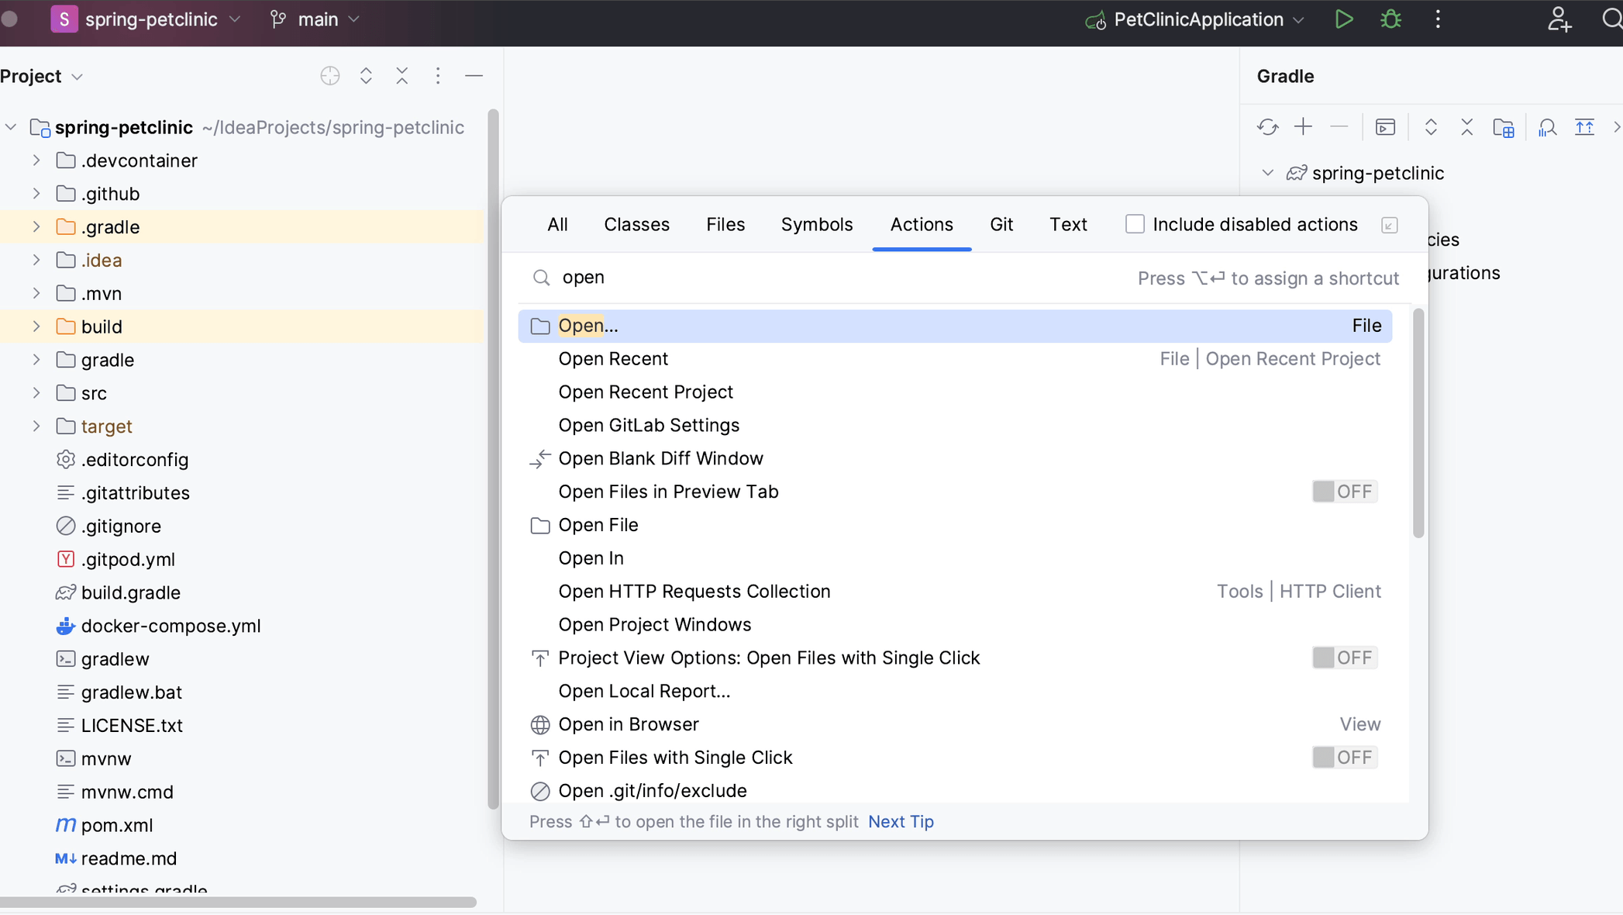Image resolution: width=1623 pixels, height=915 pixels.
Task: Select the Open Recent Project action
Action: tap(646, 392)
